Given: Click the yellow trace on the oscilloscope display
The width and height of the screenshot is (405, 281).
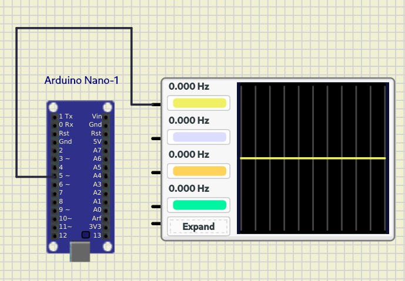Looking at the screenshot, I should (313, 158).
